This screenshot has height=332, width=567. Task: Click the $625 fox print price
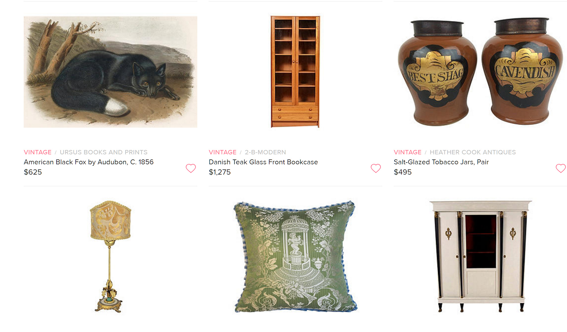[x=33, y=172]
